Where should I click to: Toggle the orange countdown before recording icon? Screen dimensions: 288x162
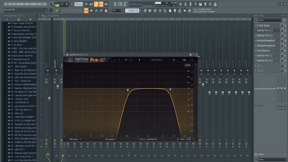[96, 4]
